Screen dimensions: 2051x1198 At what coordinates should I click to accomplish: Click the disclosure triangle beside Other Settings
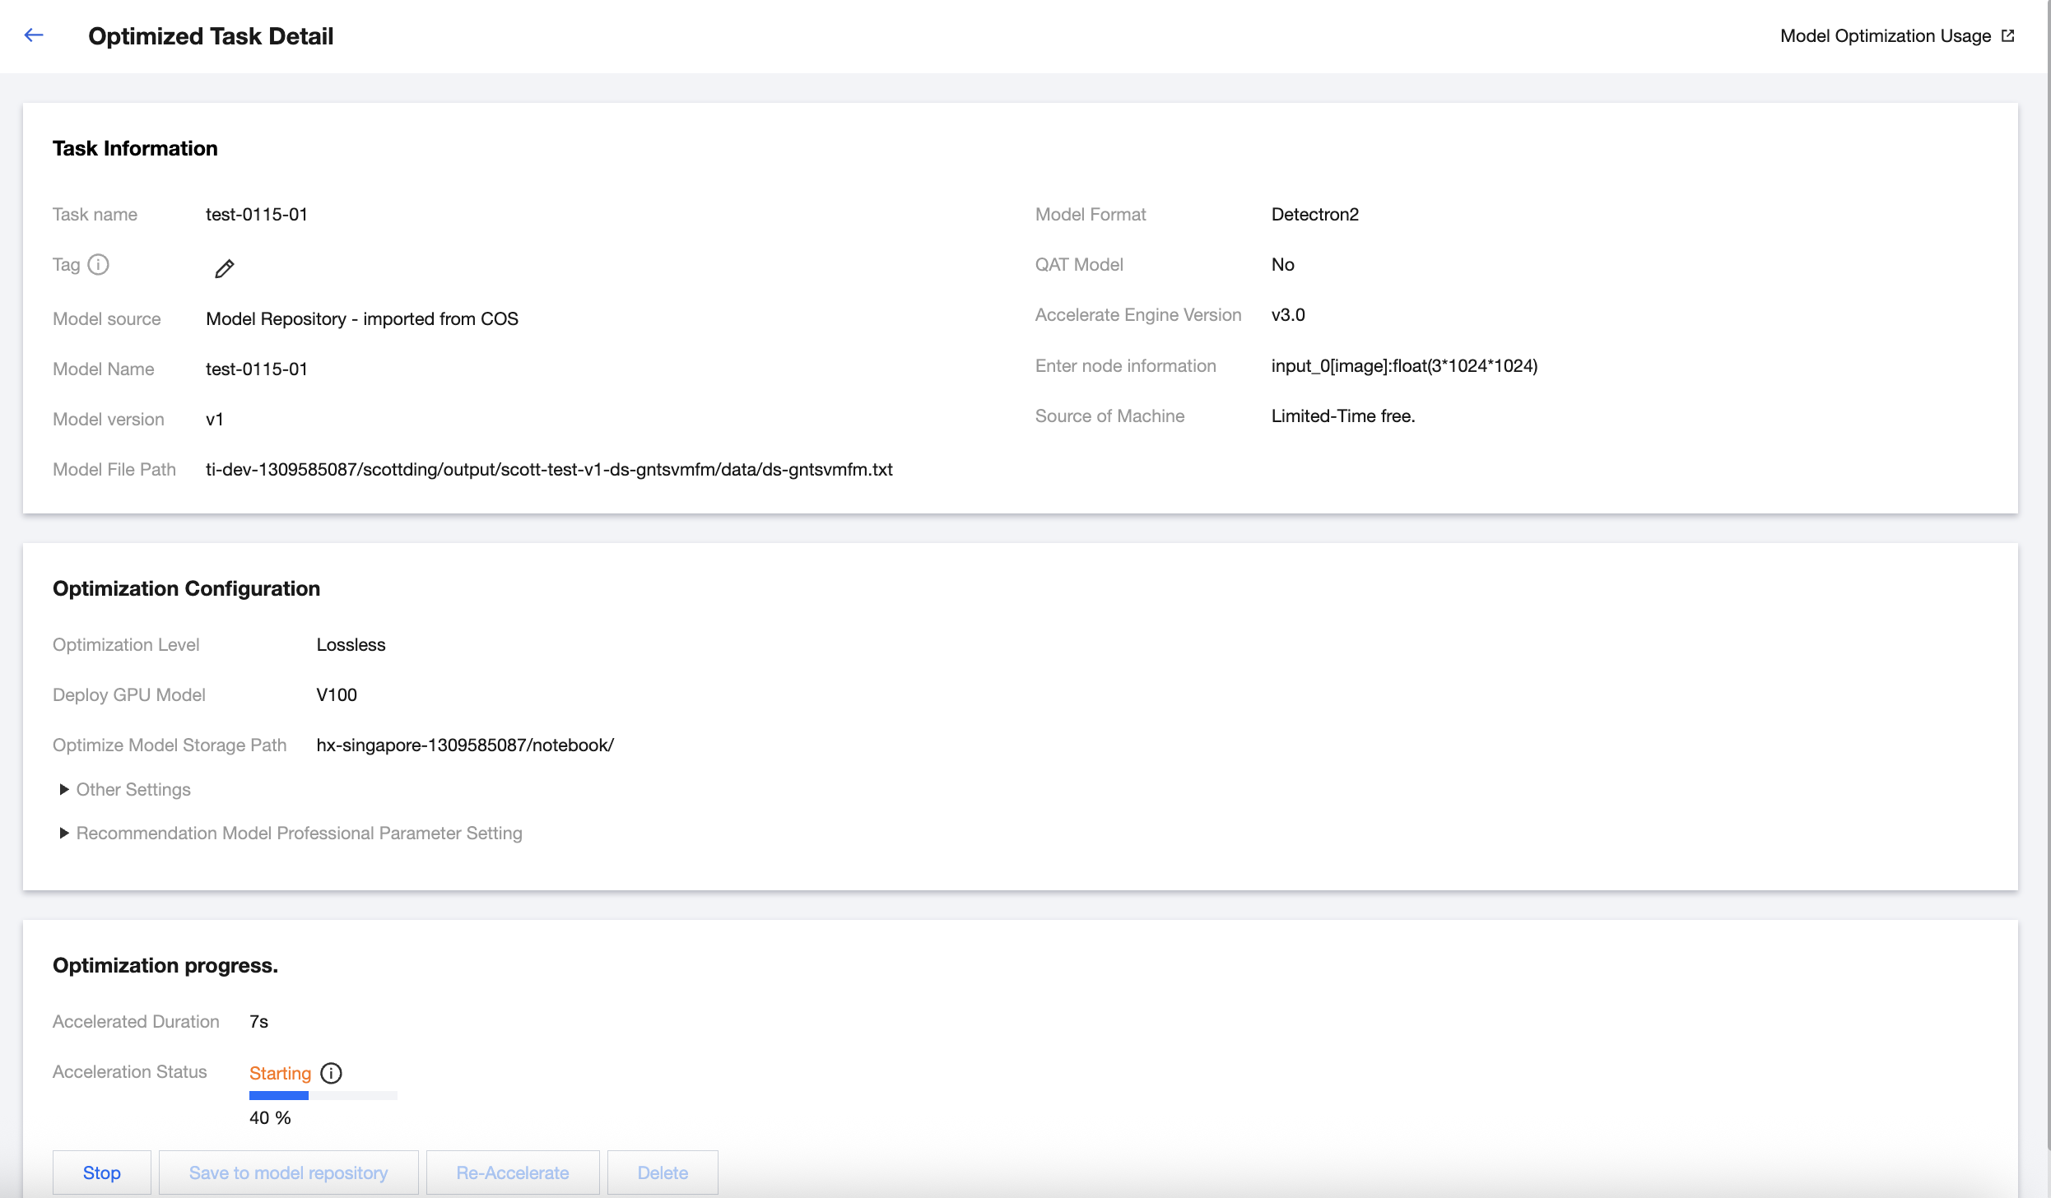[63, 789]
